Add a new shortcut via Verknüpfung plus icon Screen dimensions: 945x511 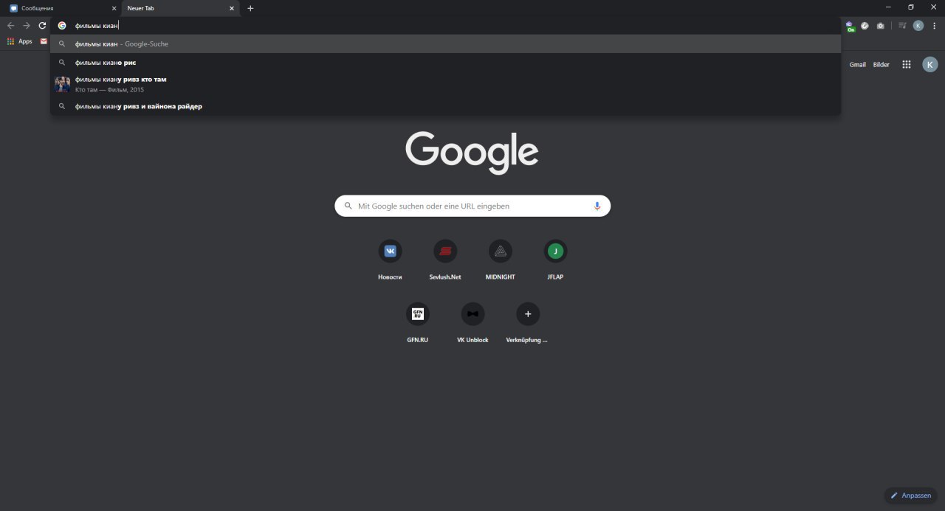pos(528,314)
